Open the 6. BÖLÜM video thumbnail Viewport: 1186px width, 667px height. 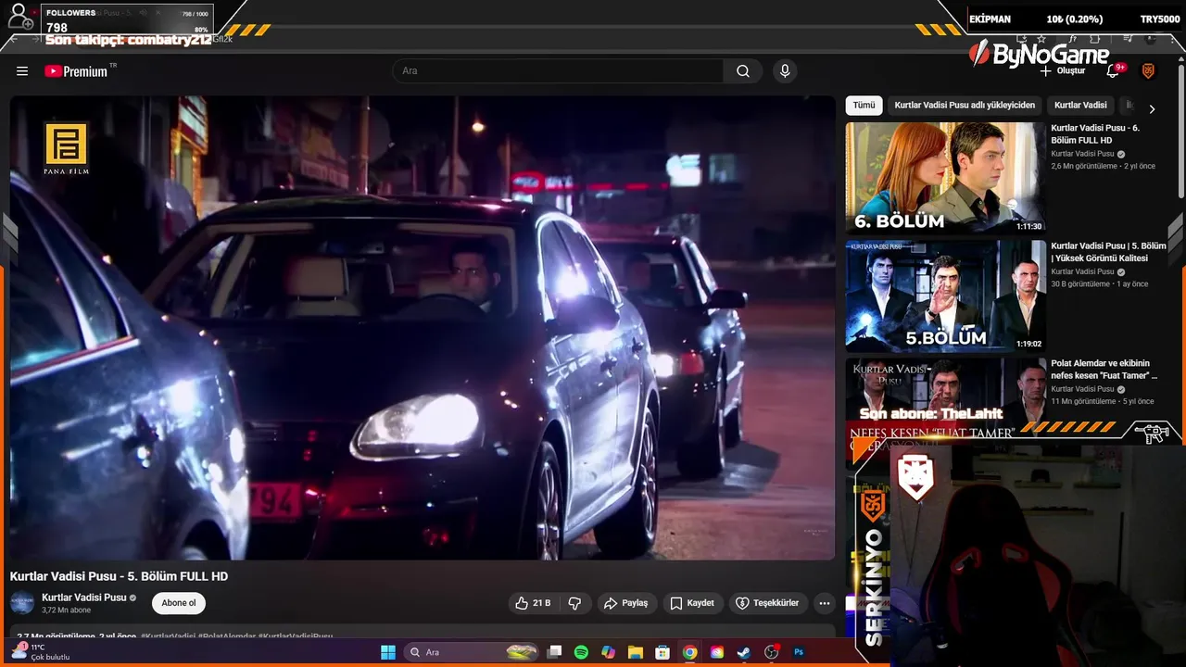pyautogui.click(x=945, y=178)
